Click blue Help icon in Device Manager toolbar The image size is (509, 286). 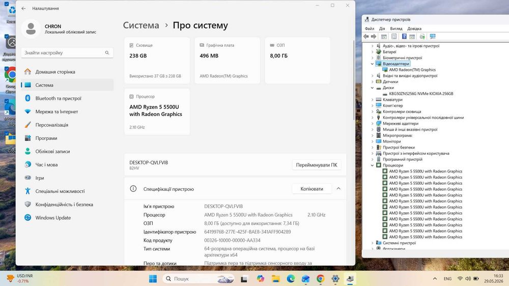(404, 36)
